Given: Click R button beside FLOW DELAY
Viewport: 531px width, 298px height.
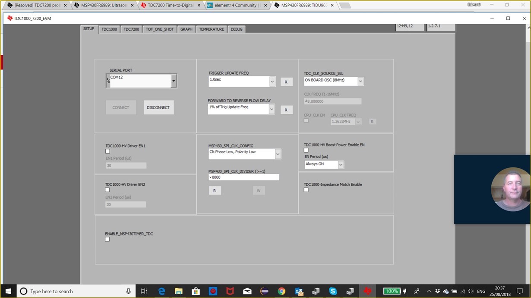Looking at the screenshot, I should [x=286, y=110].
